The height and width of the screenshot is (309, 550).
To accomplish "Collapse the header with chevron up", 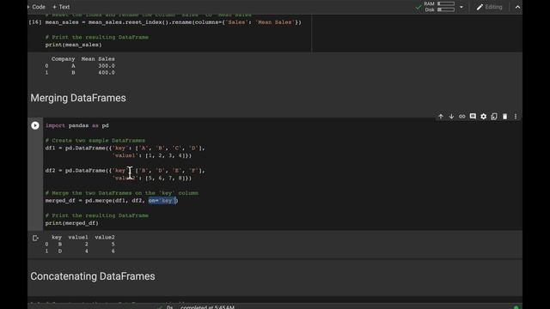I will (517, 7).
